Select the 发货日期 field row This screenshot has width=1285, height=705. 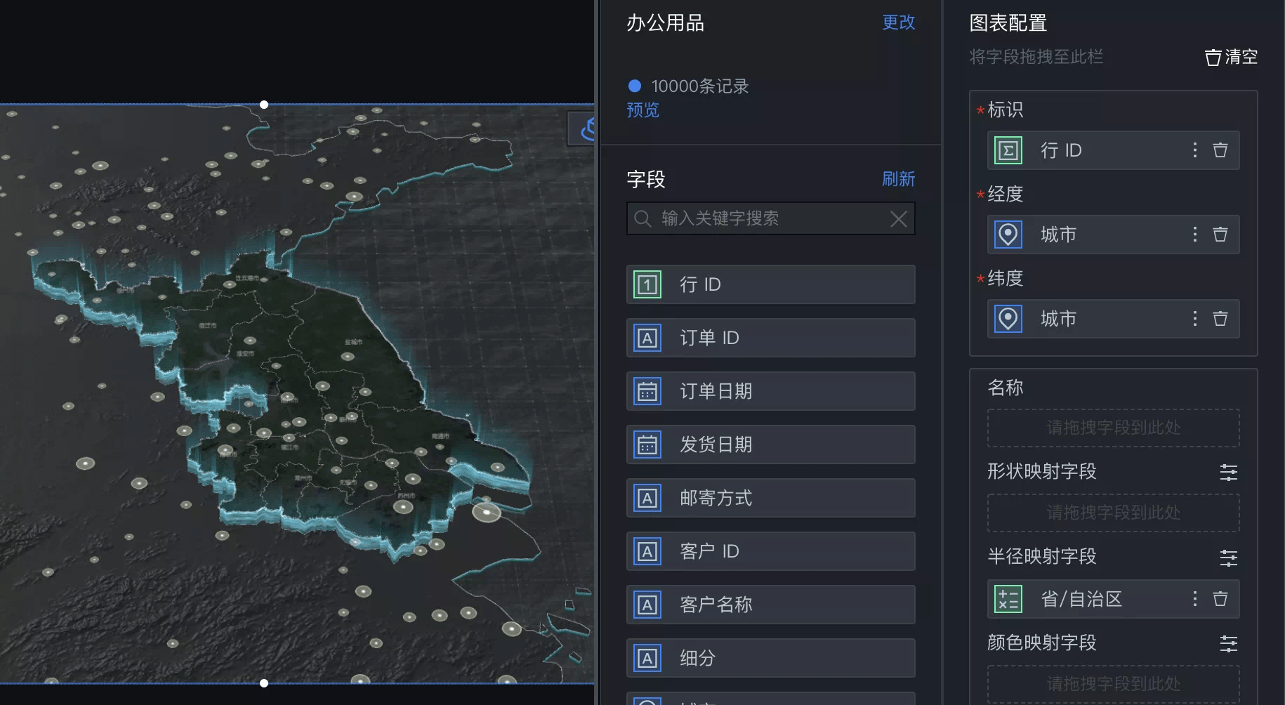tap(770, 444)
